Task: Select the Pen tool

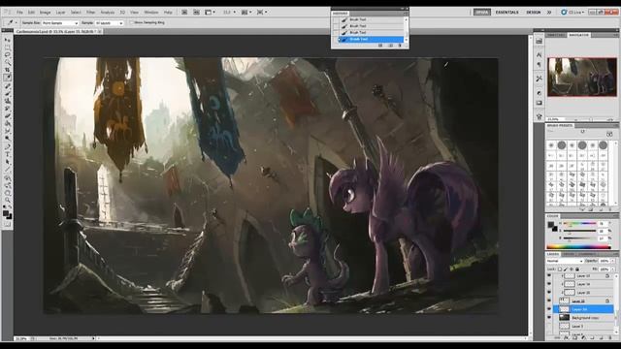Action: pos(7,146)
